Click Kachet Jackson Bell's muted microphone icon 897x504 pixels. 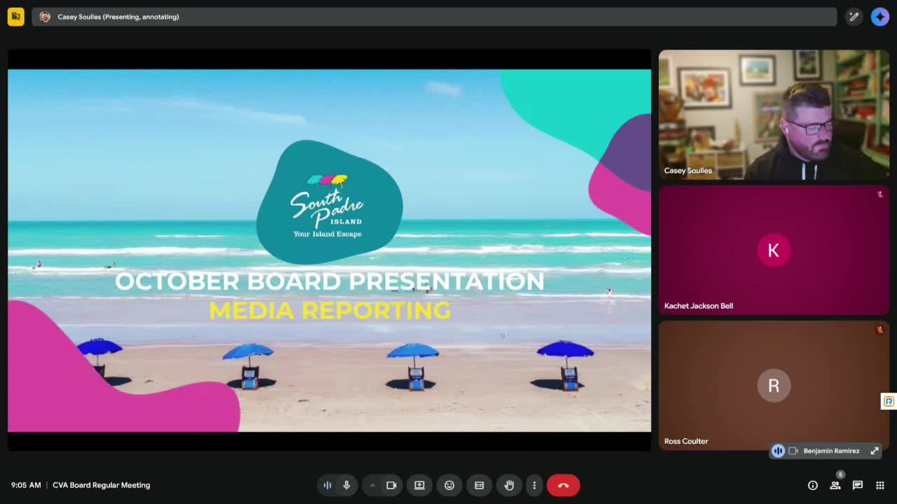[880, 195]
